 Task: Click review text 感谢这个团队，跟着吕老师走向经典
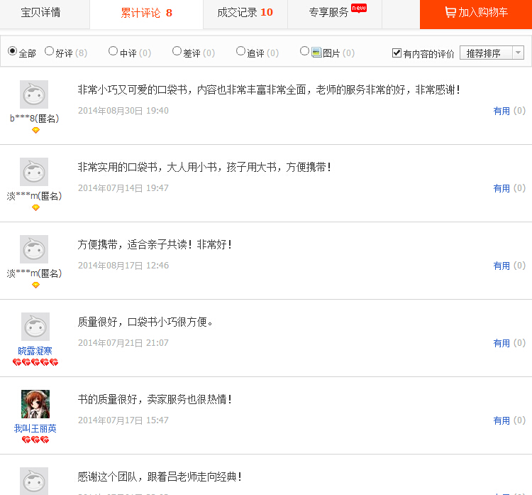[x=160, y=477]
